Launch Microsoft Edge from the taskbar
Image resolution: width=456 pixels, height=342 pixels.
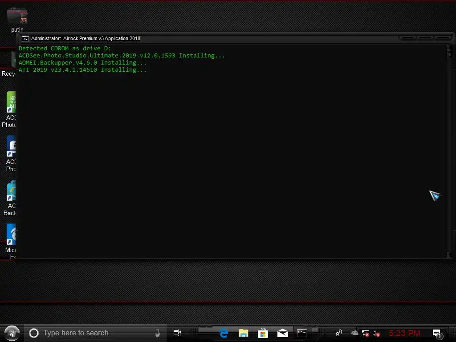tap(224, 333)
